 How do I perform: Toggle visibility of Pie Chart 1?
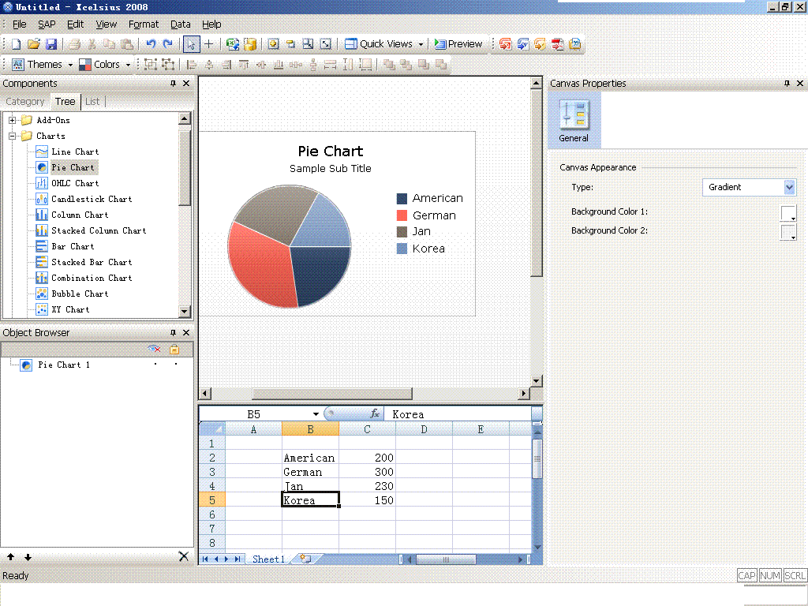click(x=155, y=365)
